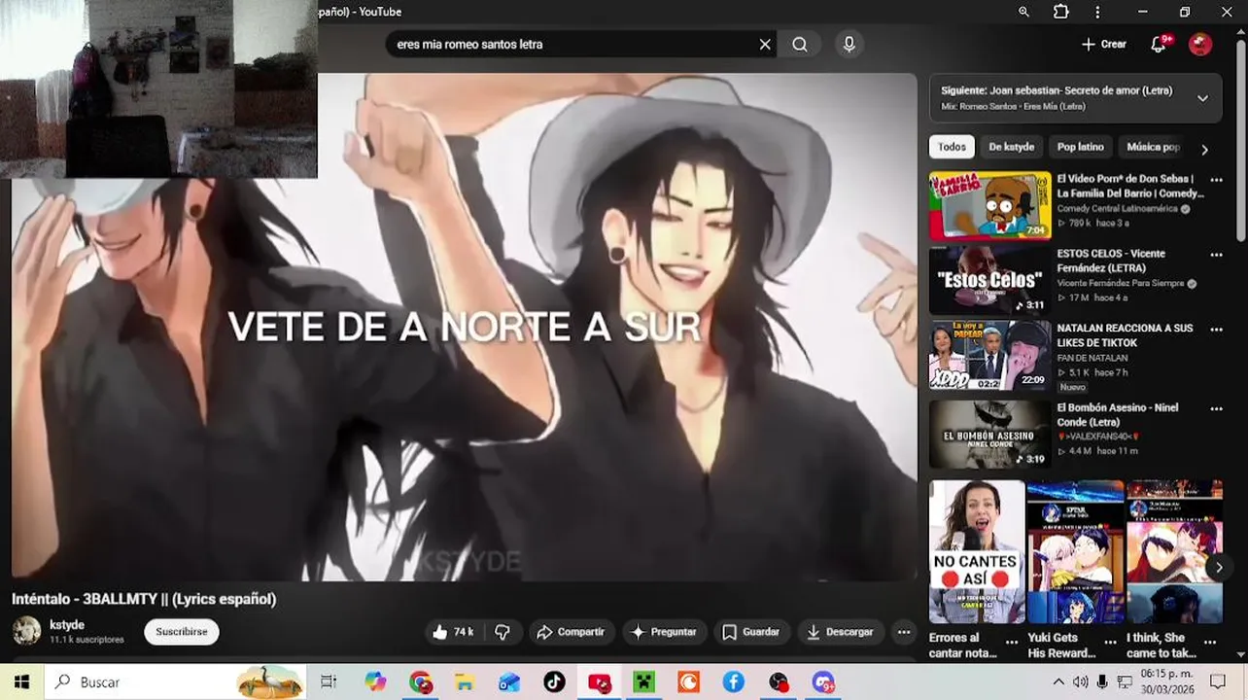1248x700 pixels.
Task: Click the Preguntar button
Action: pyautogui.click(x=664, y=632)
